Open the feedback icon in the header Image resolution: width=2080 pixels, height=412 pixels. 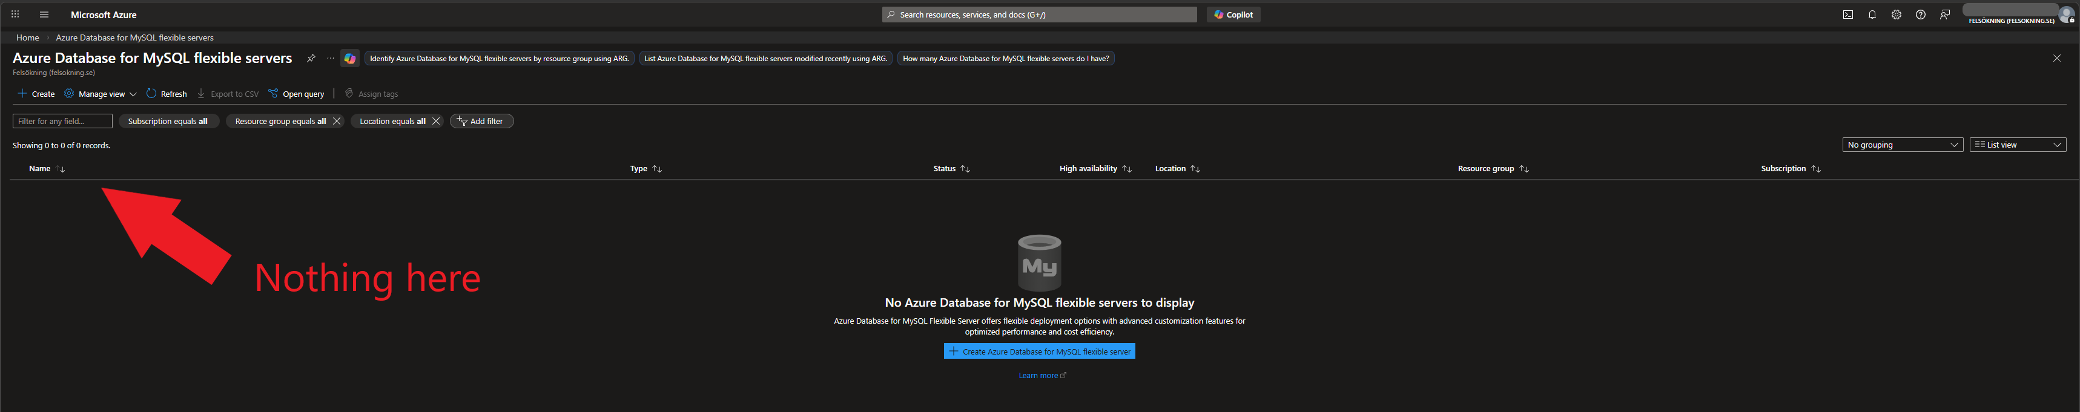click(x=1944, y=15)
